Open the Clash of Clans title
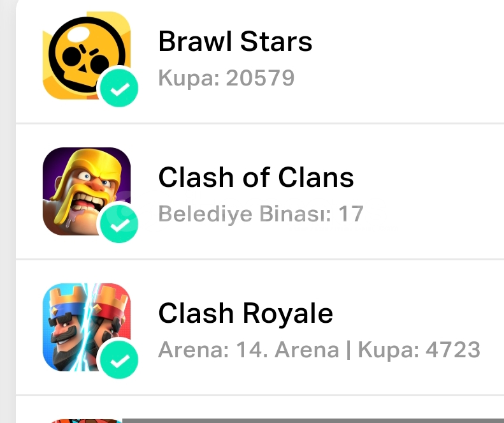 [256, 177]
